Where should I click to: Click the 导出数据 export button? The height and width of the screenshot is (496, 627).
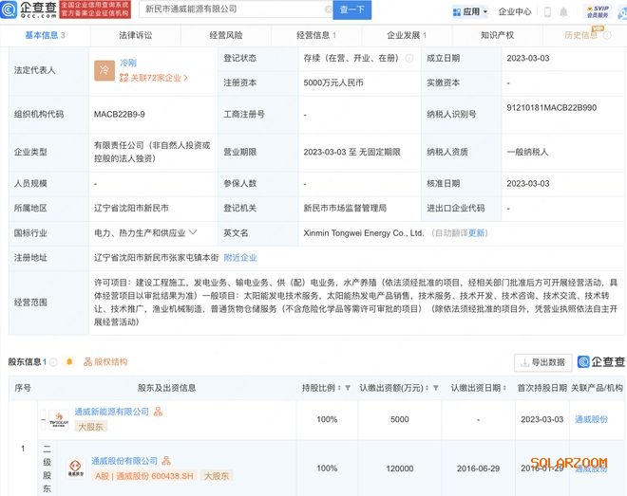(542, 362)
